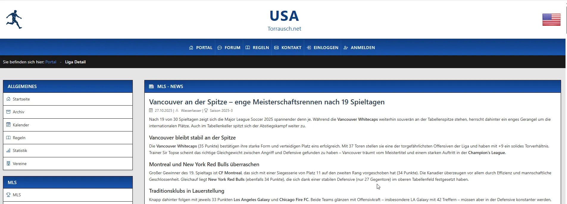Click the MLS sidebar panel header
The width and height of the screenshot is (567, 204).
point(68,183)
